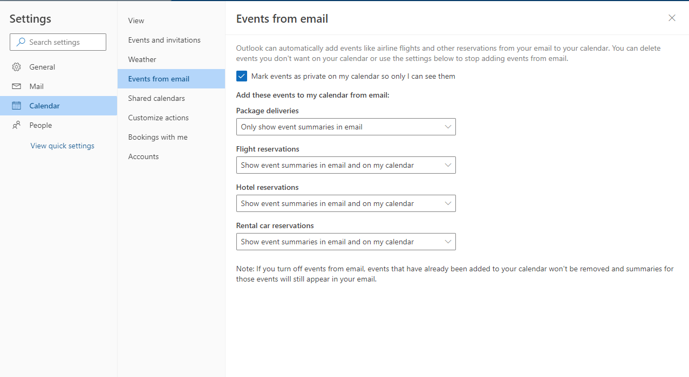Click the search magnifier icon
The image size is (689, 377).
21,42
